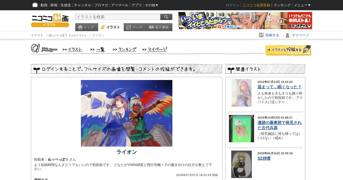Click date 2016年07月13日 19:22:26
The height and width of the screenshot is (180, 343).
pos(275,82)
